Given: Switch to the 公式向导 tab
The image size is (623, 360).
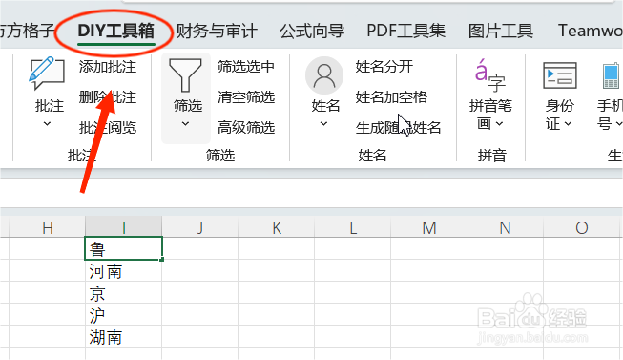Looking at the screenshot, I should tap(312, 31).
